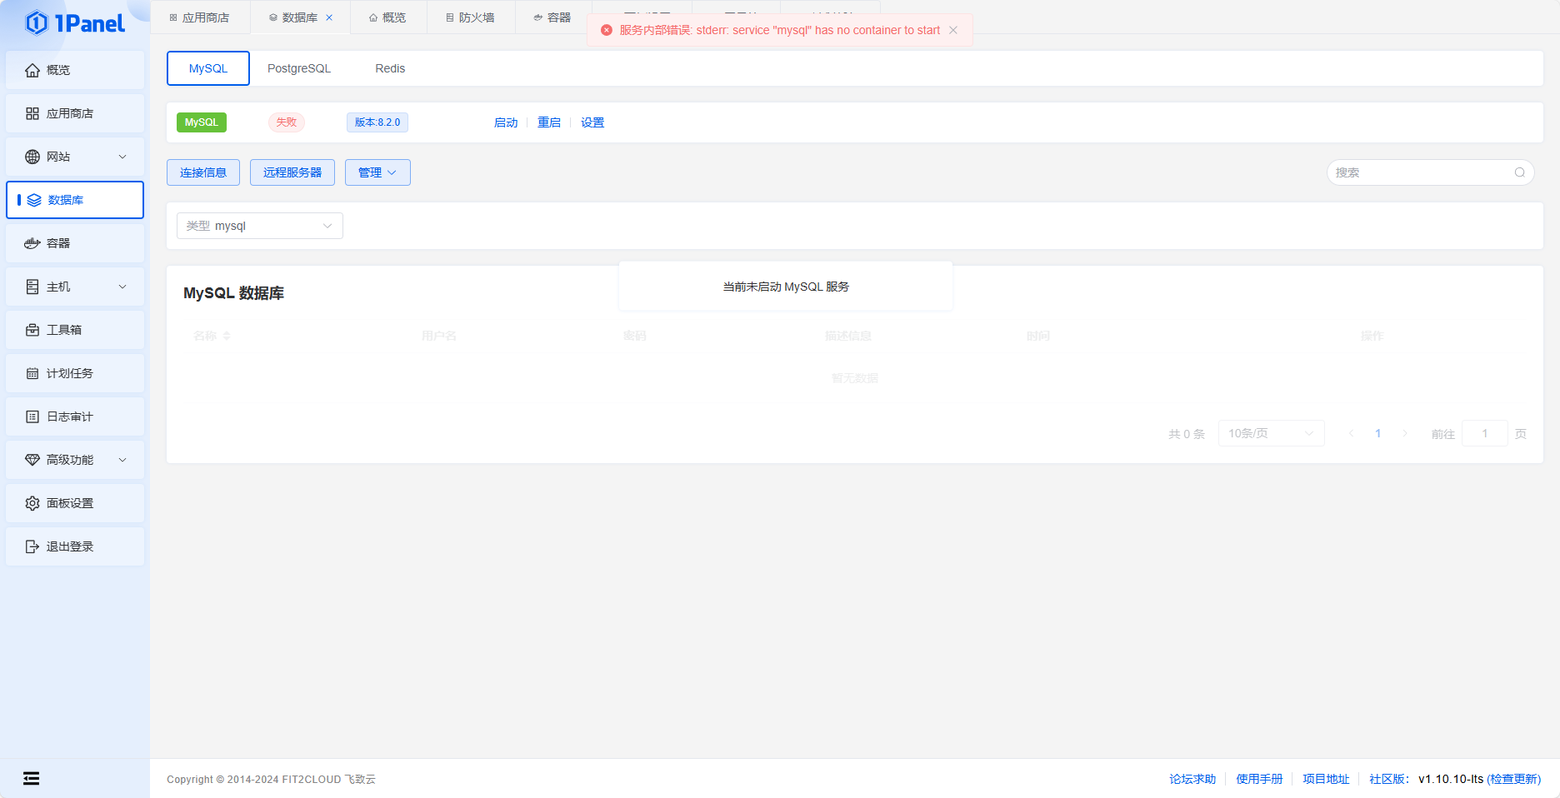The image size is (1560, 798).
Task: Open 面板设置 panel settings in sidebar
Action: [x=75, y=503]
